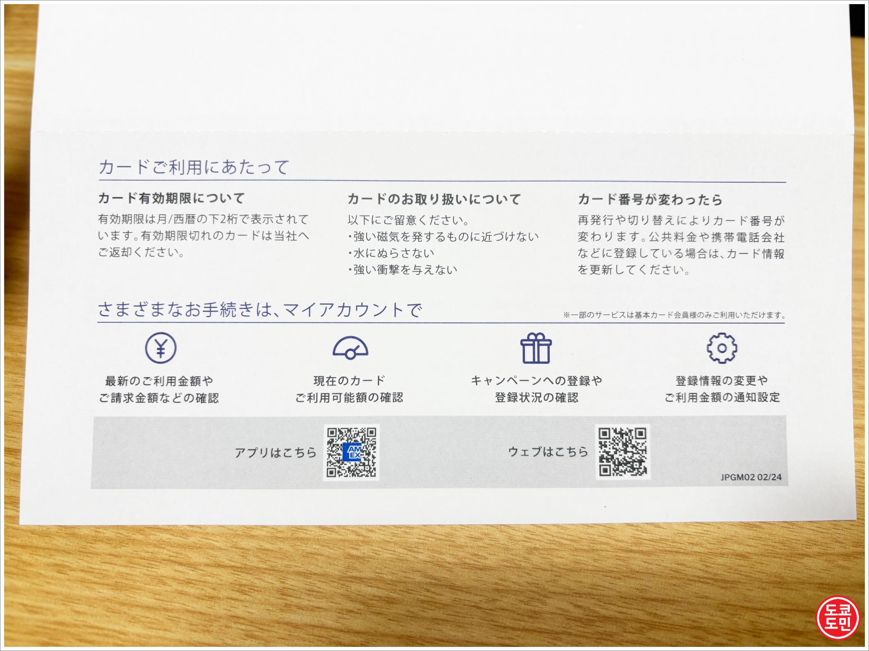Click the yen currency circle icon
The image size is (869, 651).
(161, 348)
